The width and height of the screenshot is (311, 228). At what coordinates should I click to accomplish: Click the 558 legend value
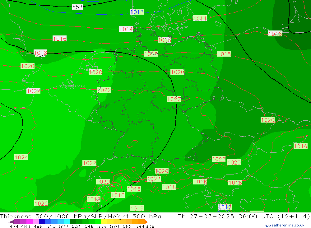pyautogui.click(x=102, y=226)
